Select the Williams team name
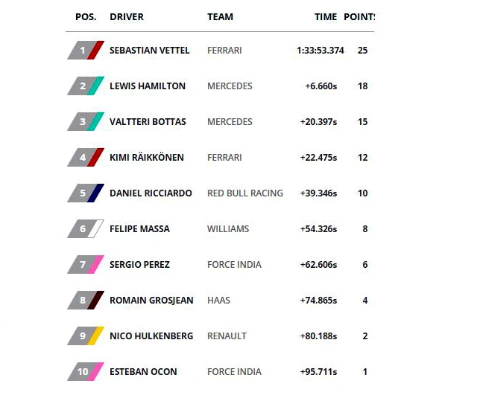The width and height of the screenshot is (480, 401). point(228,229)
